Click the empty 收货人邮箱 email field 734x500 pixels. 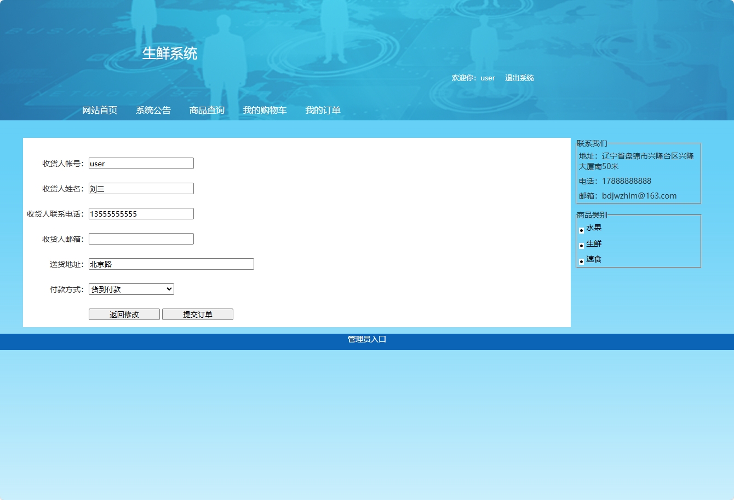click(141, 239)
